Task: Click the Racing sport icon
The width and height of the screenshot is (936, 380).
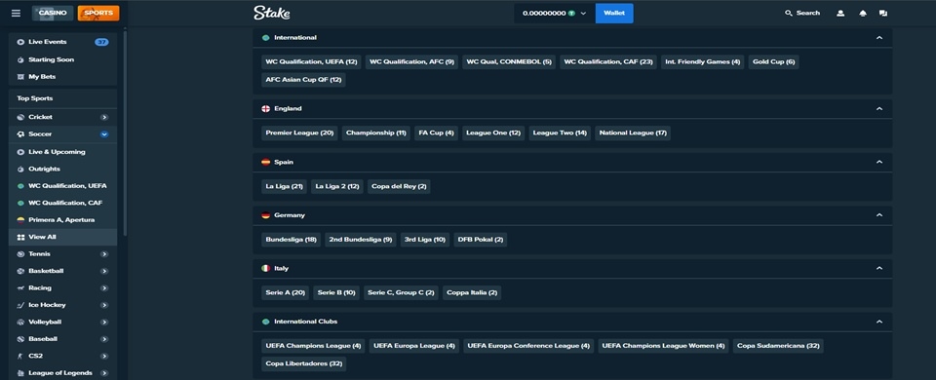Action: [x=20, y=288]
